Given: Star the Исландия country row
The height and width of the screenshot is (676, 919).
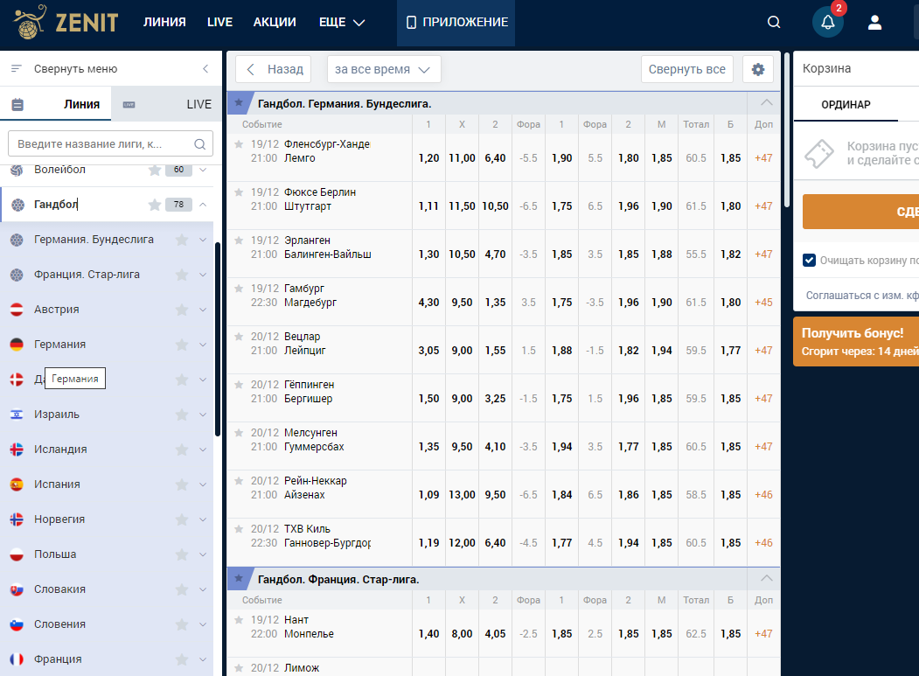Looking at the screenshot, I should point(182,450).
